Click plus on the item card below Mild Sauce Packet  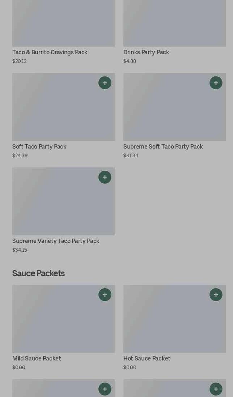[105, 389]
